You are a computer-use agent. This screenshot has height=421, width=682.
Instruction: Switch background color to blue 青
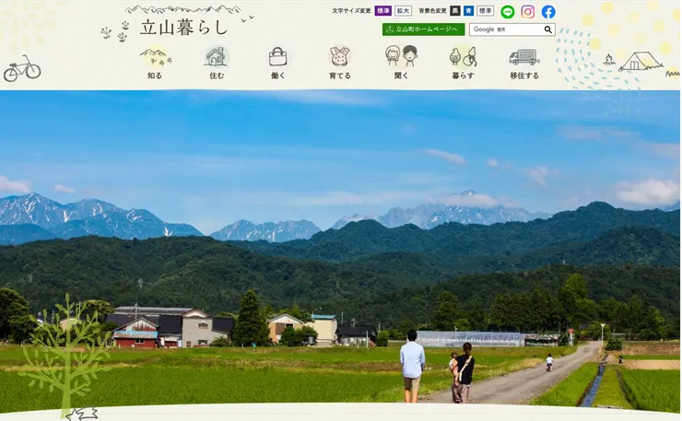(x=468, y=11)
